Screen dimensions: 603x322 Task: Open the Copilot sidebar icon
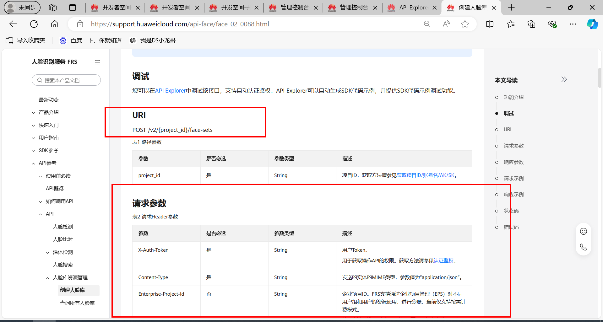point(592,24)
